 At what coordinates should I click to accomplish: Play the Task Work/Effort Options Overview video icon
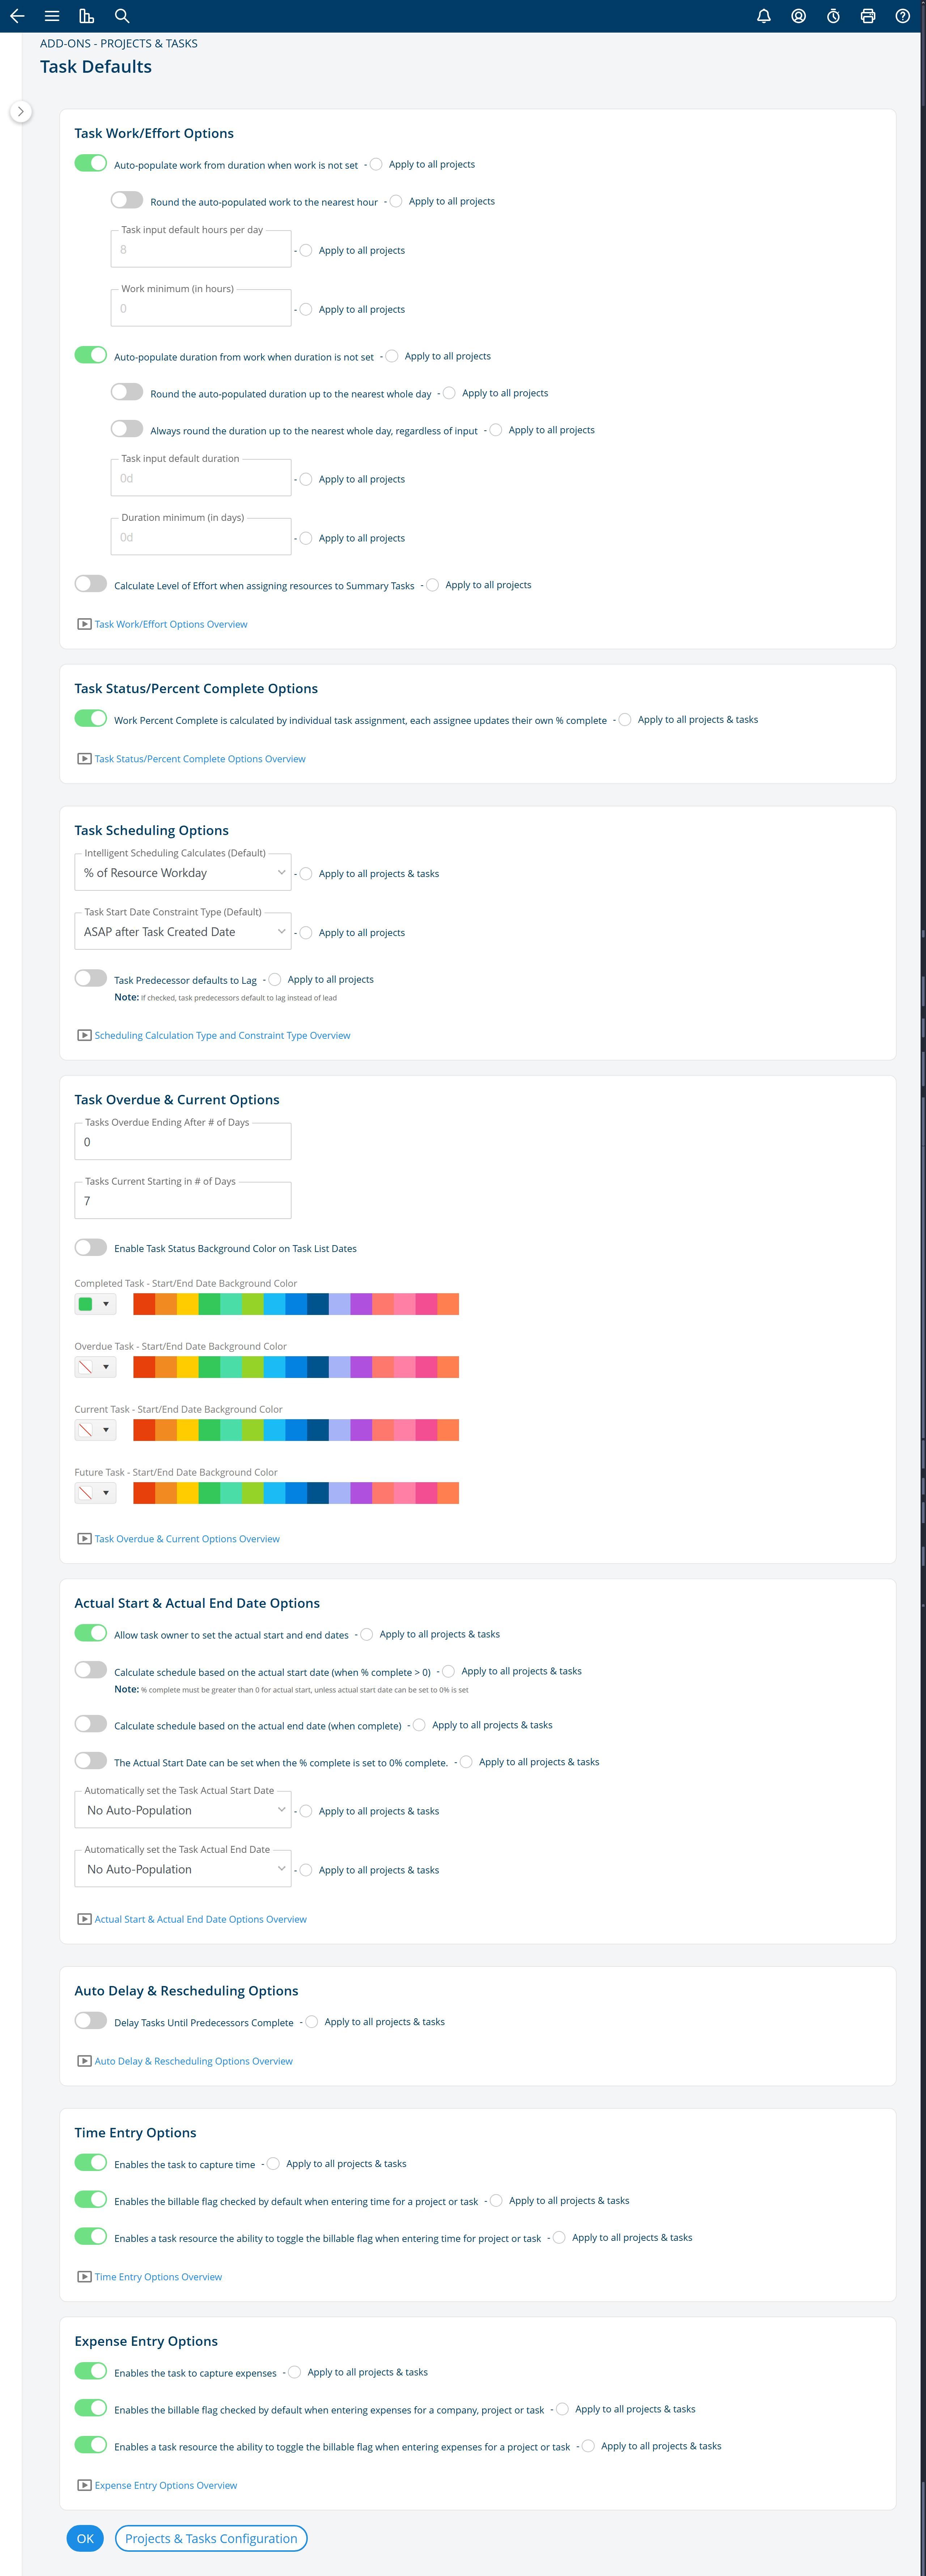pos(85,624)
